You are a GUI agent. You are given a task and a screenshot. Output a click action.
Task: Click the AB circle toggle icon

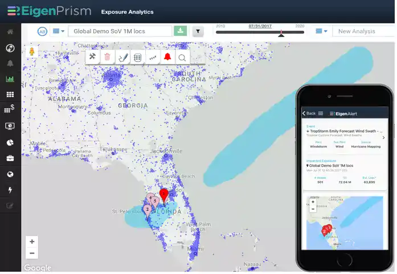(x=42, y=31)
